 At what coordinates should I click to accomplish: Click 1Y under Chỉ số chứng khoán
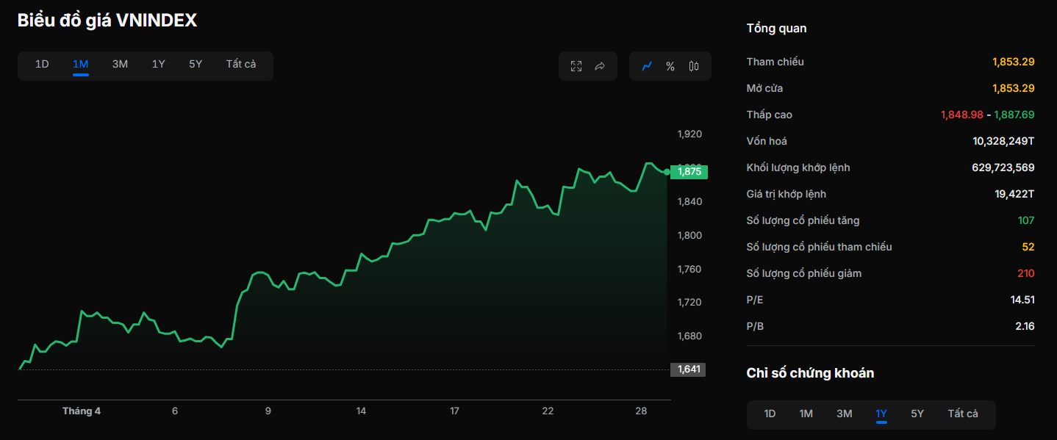pyautogui.click(x=881, y=414)
